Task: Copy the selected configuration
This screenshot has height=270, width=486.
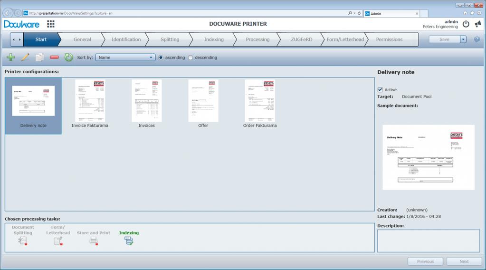Action: click(x=40, y=58)
